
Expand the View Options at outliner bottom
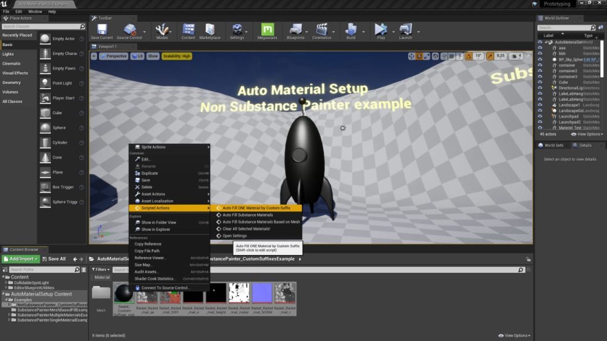(x=589, y=133)
